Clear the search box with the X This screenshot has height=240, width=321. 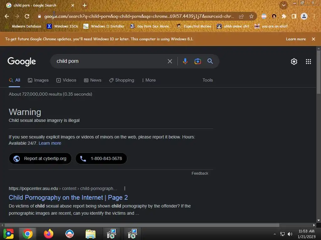pos(170,61)
